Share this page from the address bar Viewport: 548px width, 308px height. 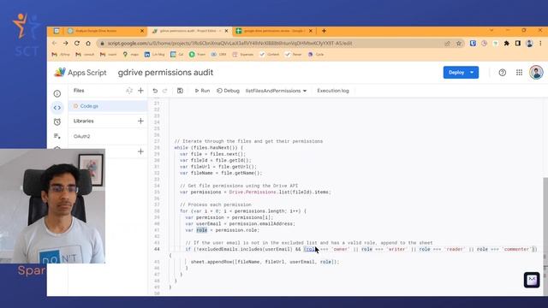[447, 44]
